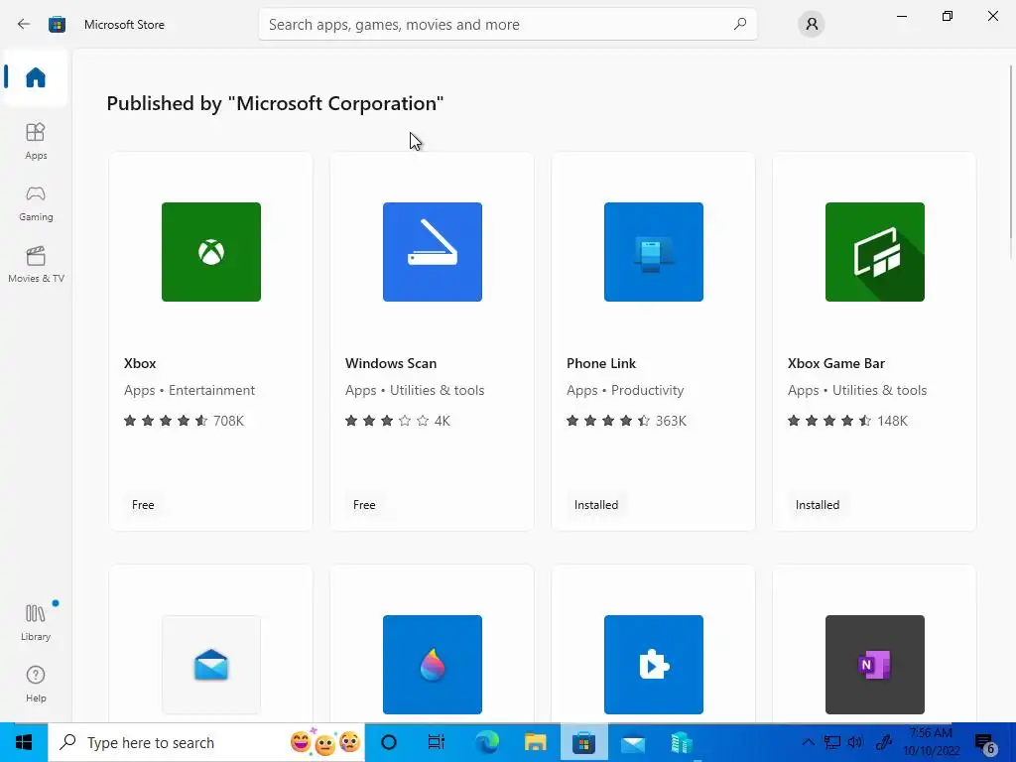
Task: Click the Free label on Xbox card
Action: coord(143,505)
